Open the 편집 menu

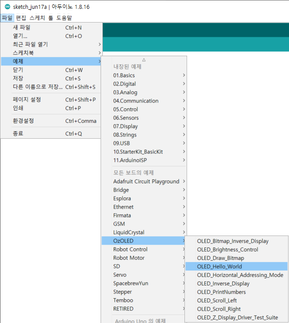click(21, 18)
